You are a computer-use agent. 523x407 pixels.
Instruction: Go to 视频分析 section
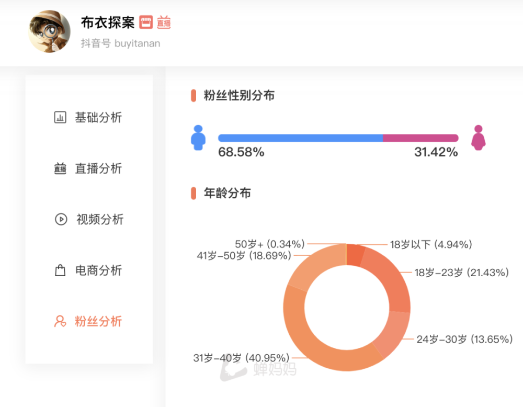[x=100, y=219]
